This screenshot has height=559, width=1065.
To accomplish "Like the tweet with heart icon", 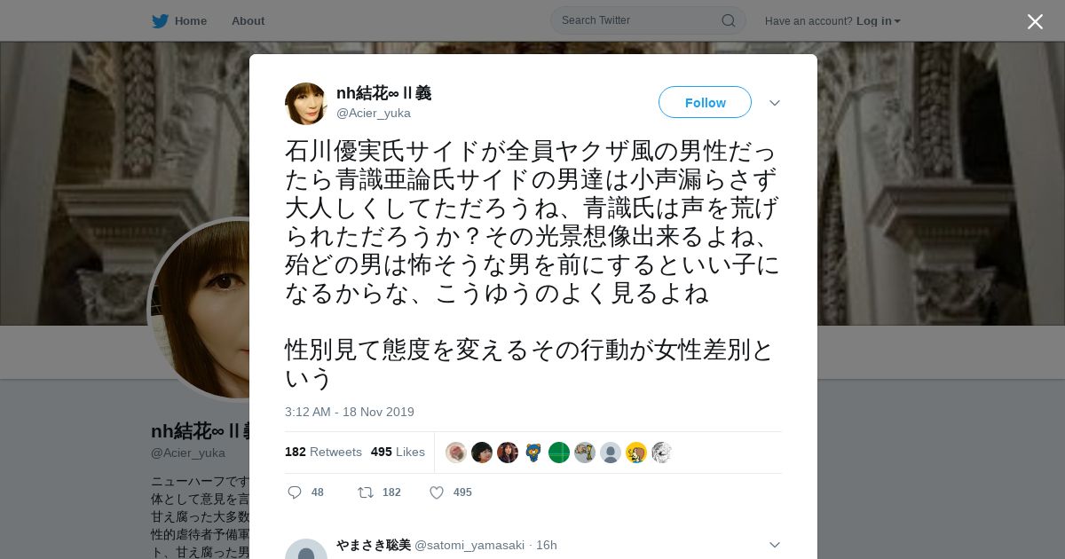I will 437,492.
